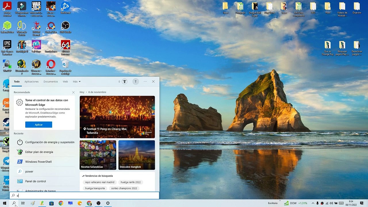Image resolution: width=368 pixels, height=207 pixels.
Task: Select God of War desktop shortcut
Action: [x=51, y=27]
